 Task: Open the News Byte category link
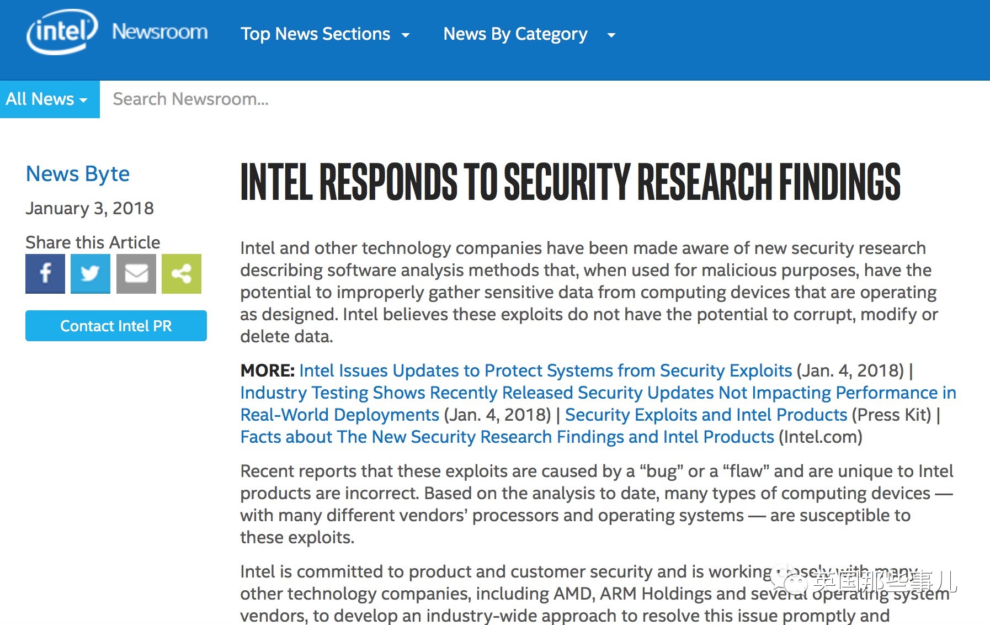[x=78, y=174]
